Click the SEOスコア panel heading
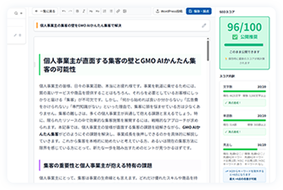 [227, 12]
